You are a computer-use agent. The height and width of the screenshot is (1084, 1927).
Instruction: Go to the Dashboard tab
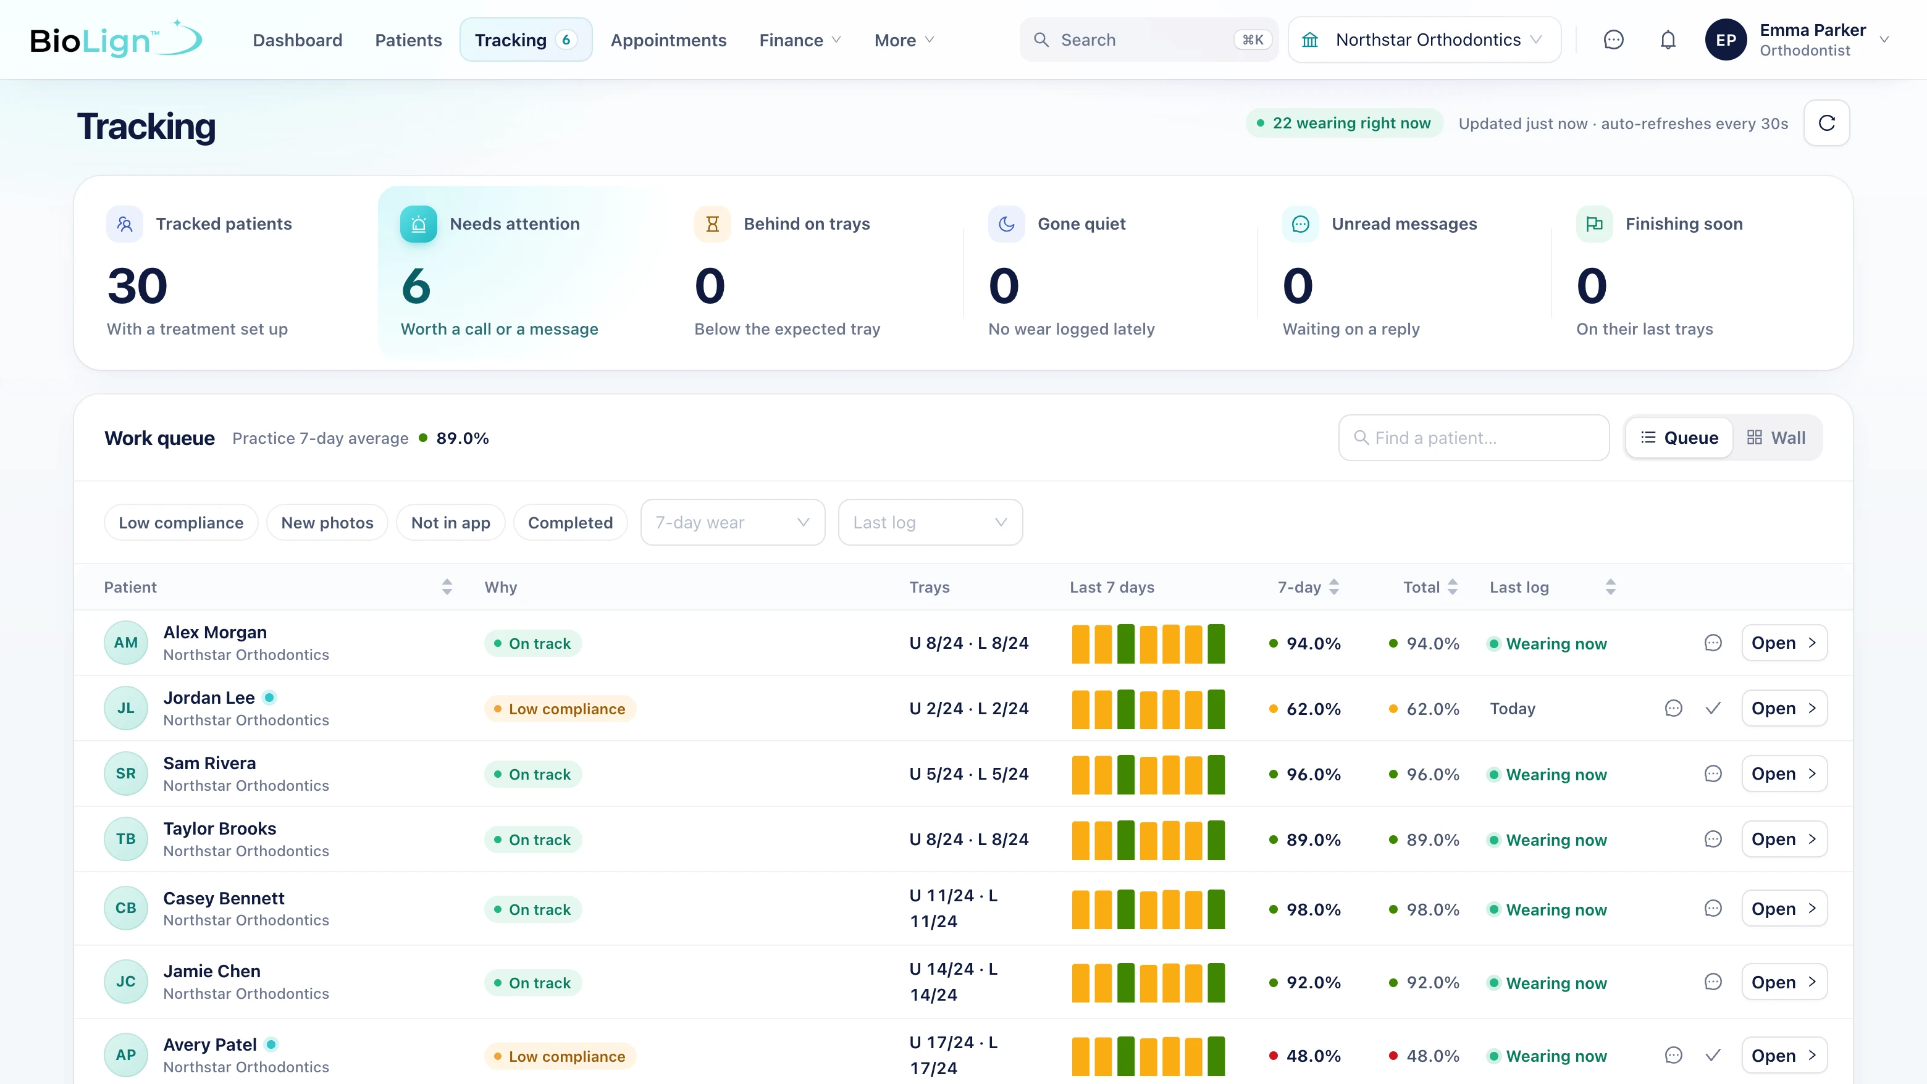tap(297, 40)
